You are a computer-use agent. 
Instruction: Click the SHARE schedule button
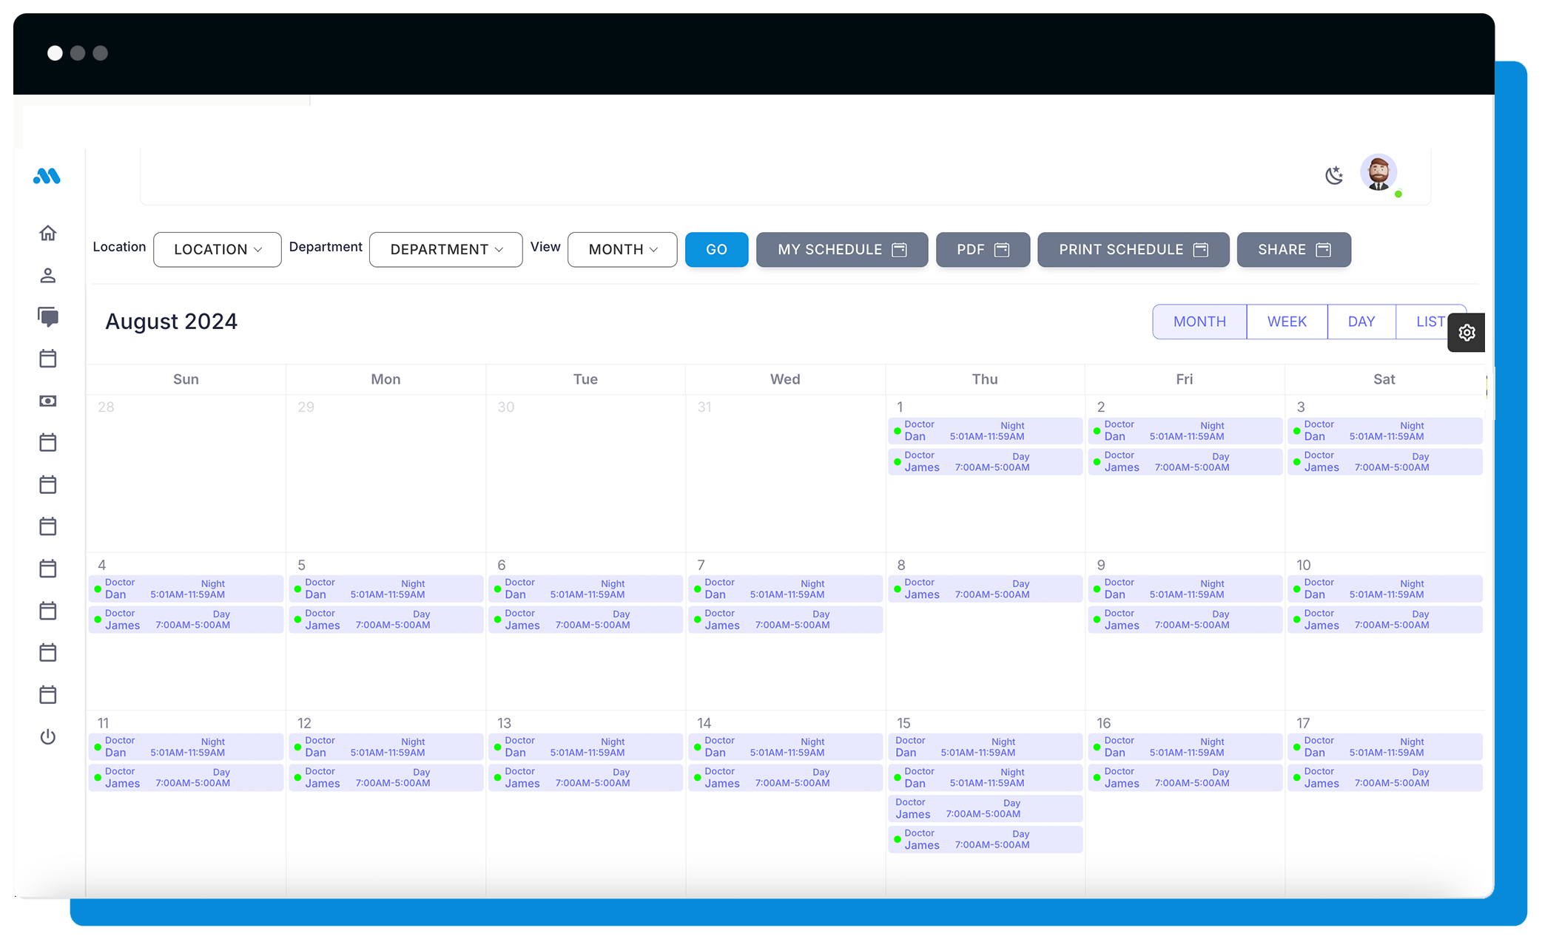[1293, 248]
